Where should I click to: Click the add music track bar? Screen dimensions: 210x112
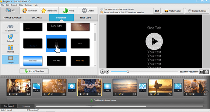(x=105, y=100)
